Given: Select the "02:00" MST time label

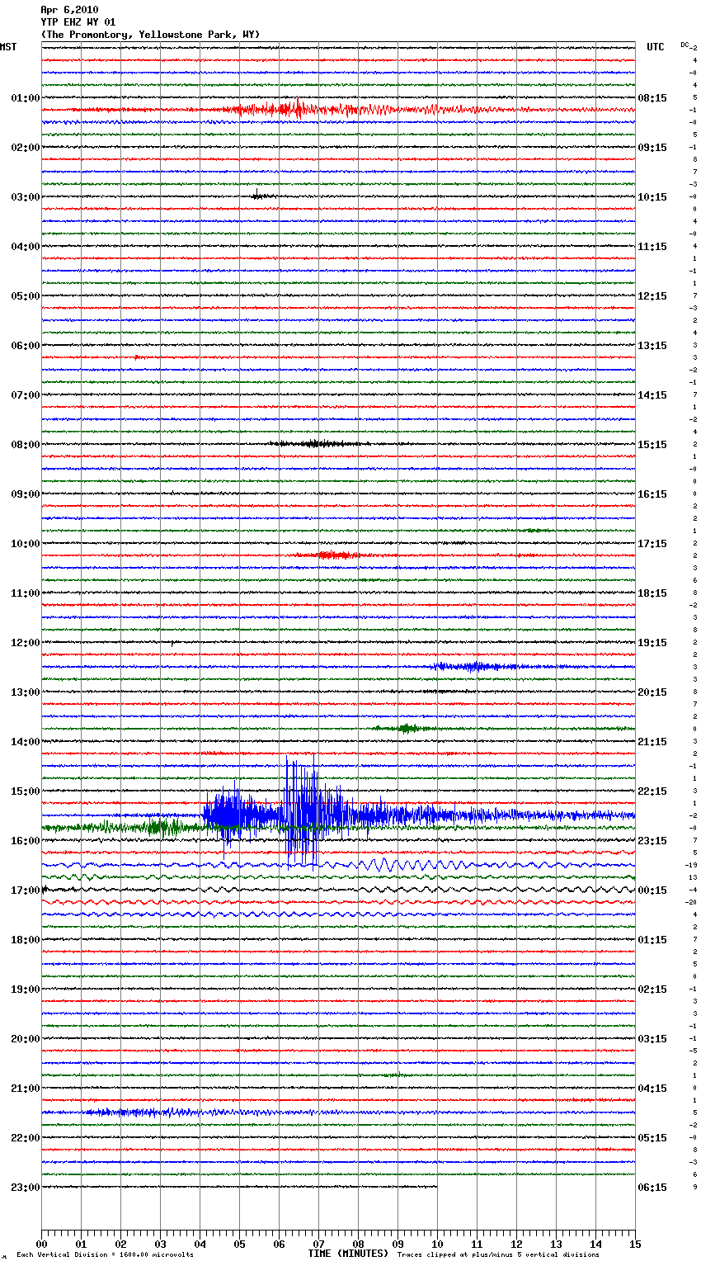Looking at the screenshot, I should 25,148.
